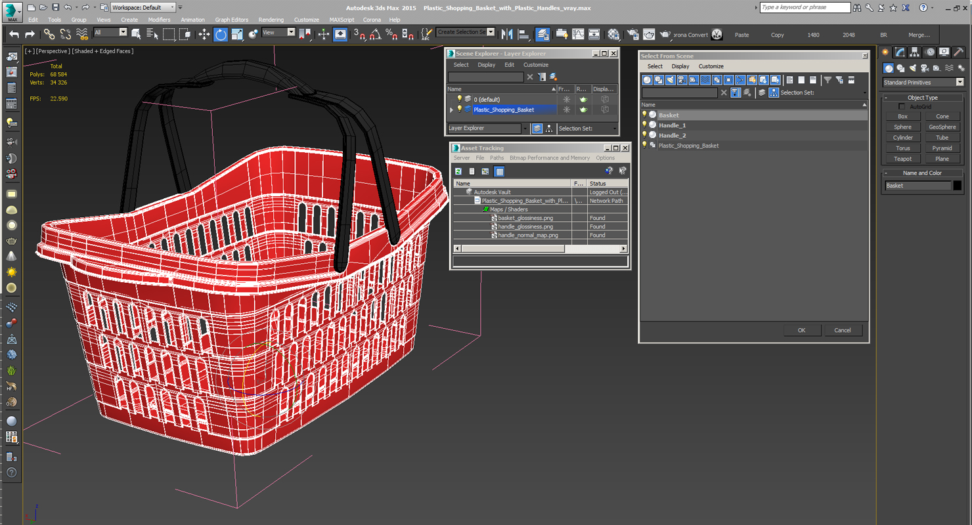The height and width of the screenshot is (525, 972).
Task: Click the Manage Layers toolbar icon
Action: point(542,35)
